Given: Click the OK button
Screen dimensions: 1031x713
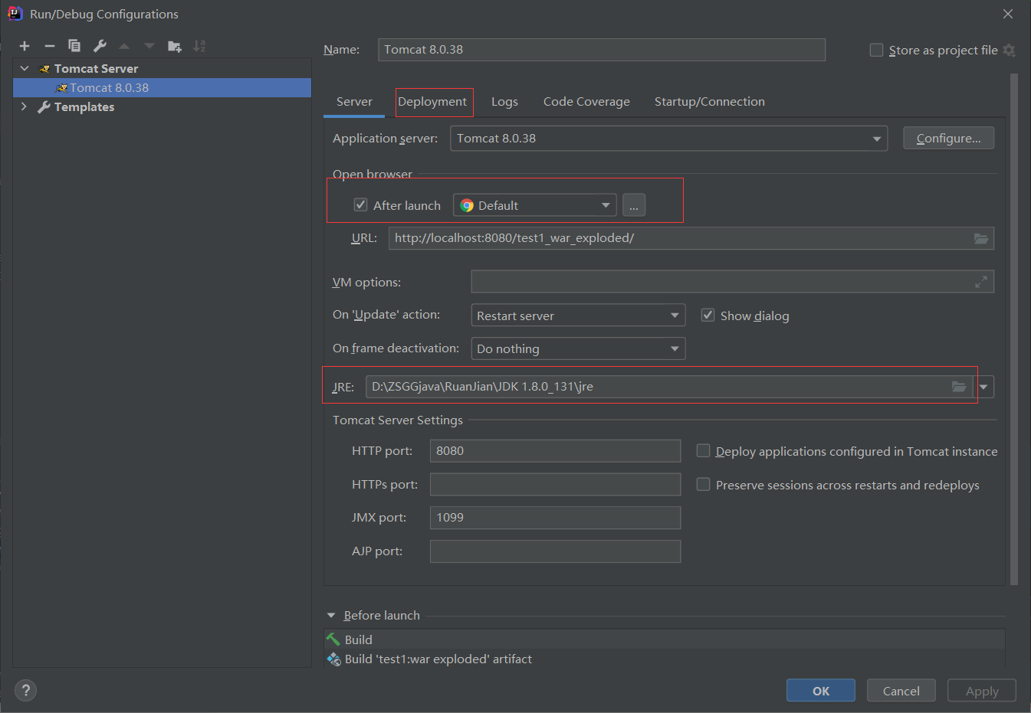Looking at the screenshot, I should point(820,691).
